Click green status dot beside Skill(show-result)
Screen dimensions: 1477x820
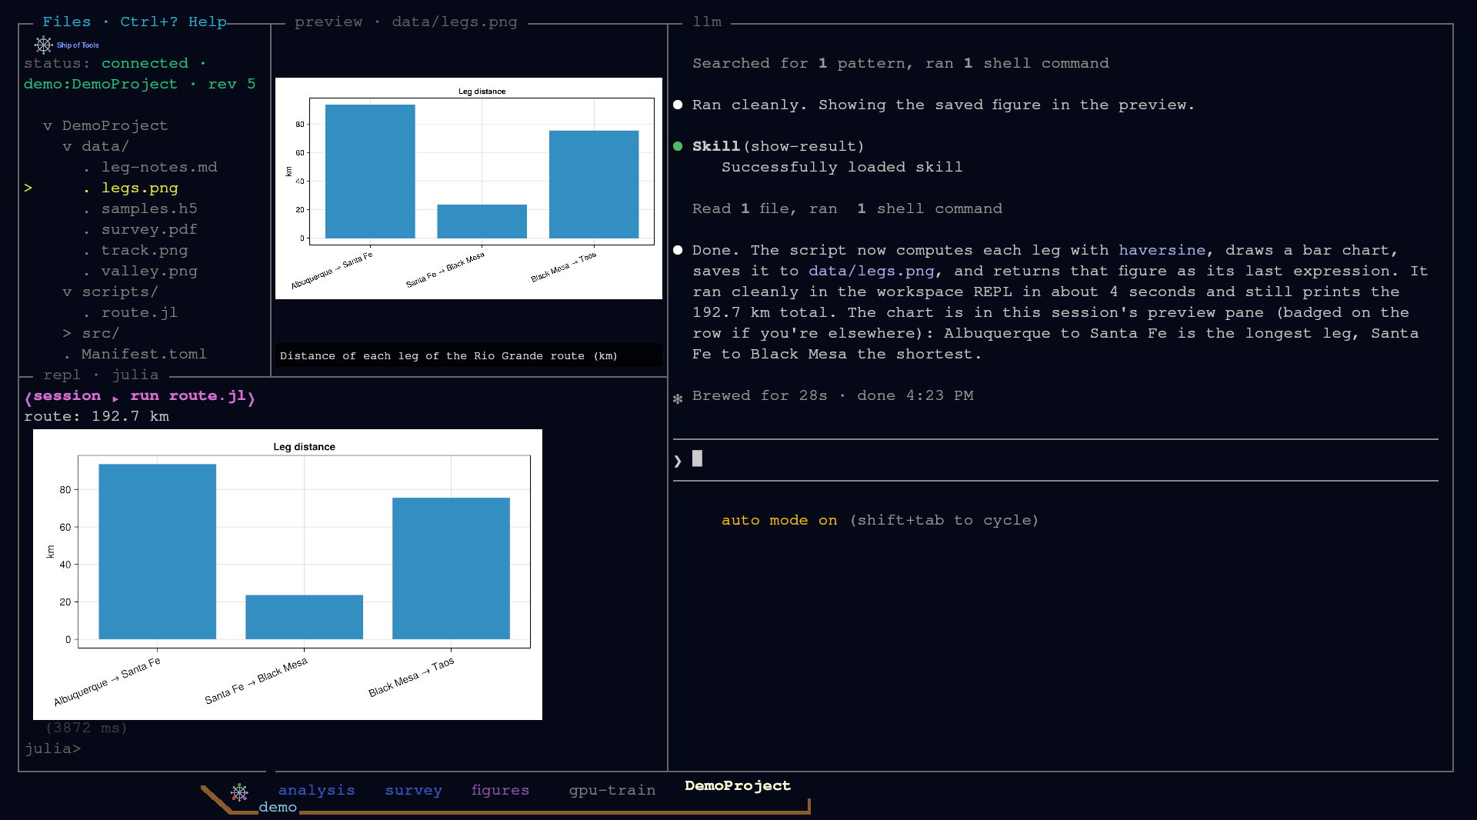pyautogui.click(x=678, y=146)
